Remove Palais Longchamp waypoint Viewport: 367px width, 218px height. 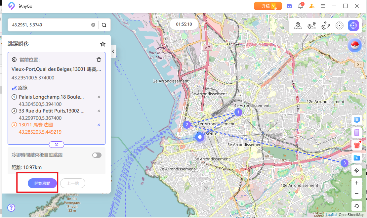click(99, 97)
